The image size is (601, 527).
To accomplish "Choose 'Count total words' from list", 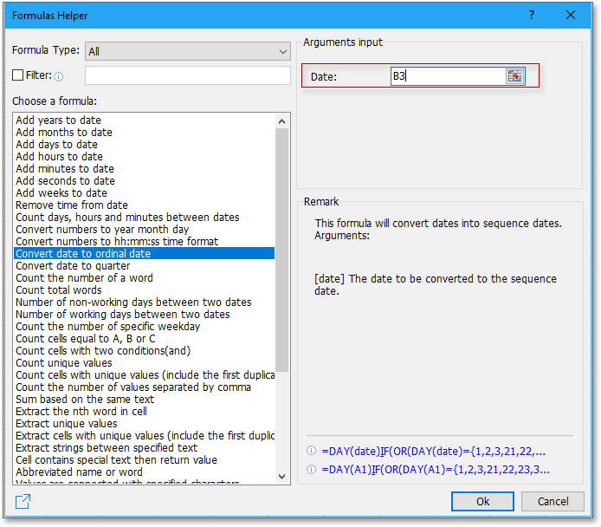I will 58,290.
